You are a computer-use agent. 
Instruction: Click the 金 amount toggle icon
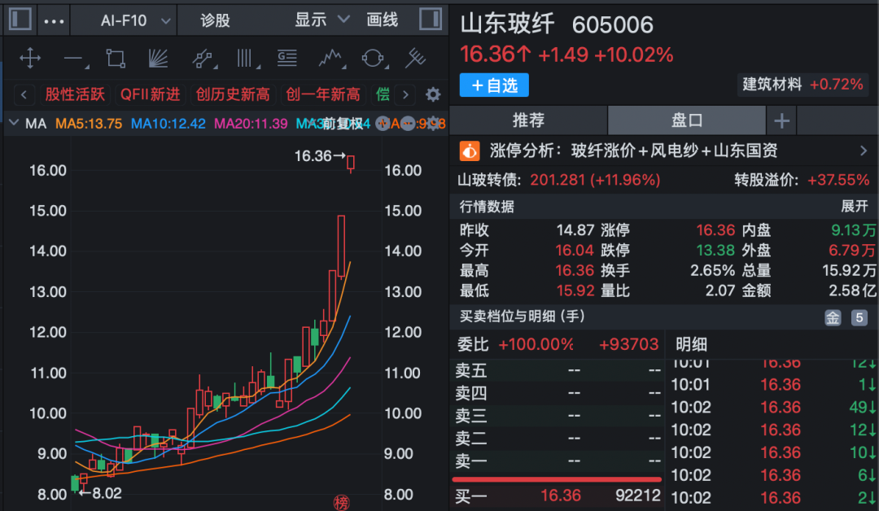tap(833, 317)
